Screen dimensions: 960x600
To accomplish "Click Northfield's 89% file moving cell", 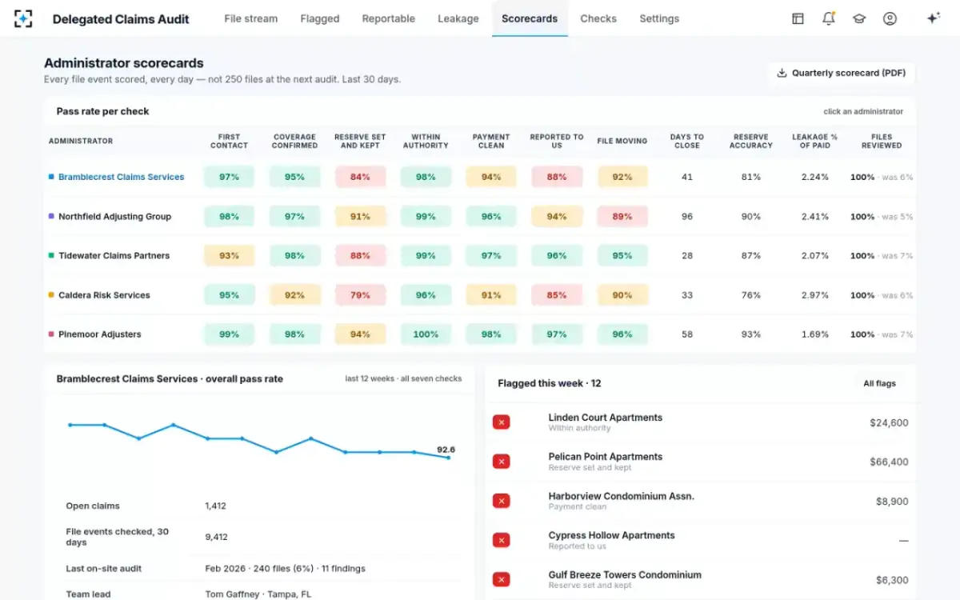I will 622,216.
